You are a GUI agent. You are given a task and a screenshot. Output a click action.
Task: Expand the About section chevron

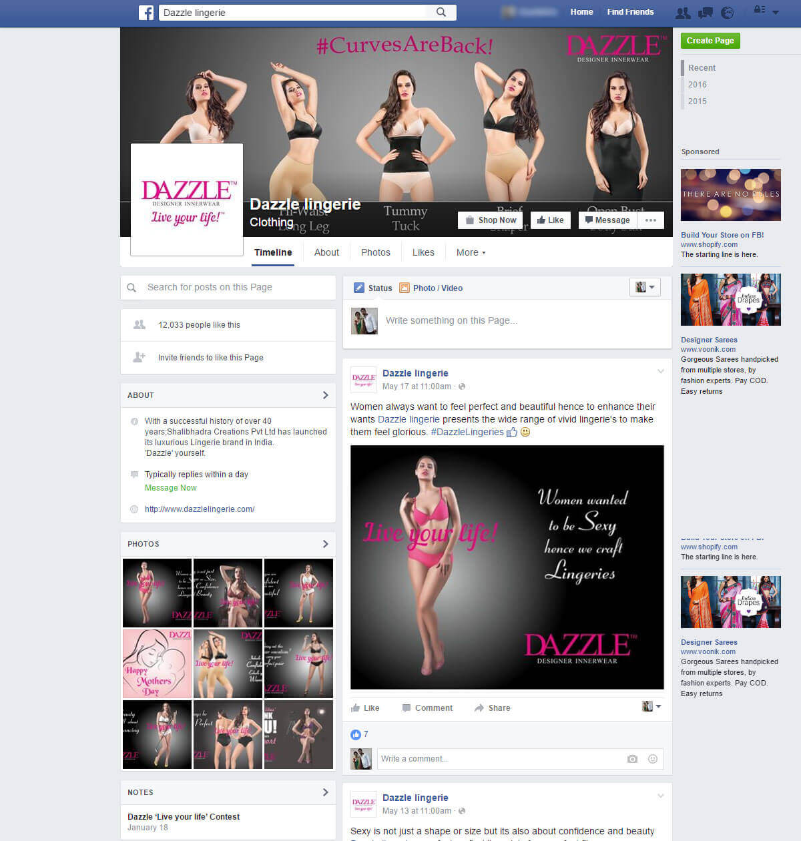[326, 395]
